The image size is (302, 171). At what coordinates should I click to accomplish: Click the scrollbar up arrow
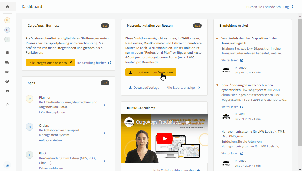[300, 16]
